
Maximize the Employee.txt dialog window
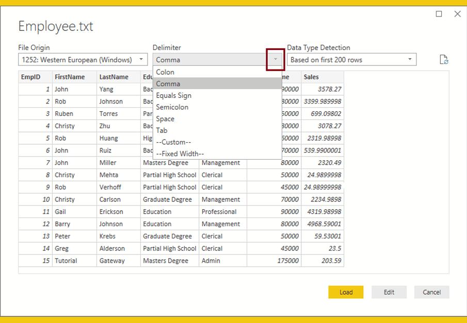439,14
